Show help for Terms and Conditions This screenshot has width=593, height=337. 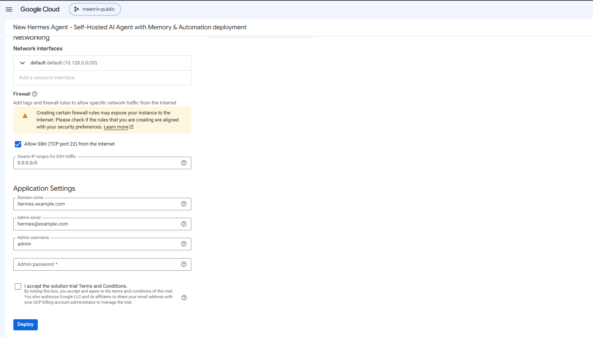[x=184, y=298]
